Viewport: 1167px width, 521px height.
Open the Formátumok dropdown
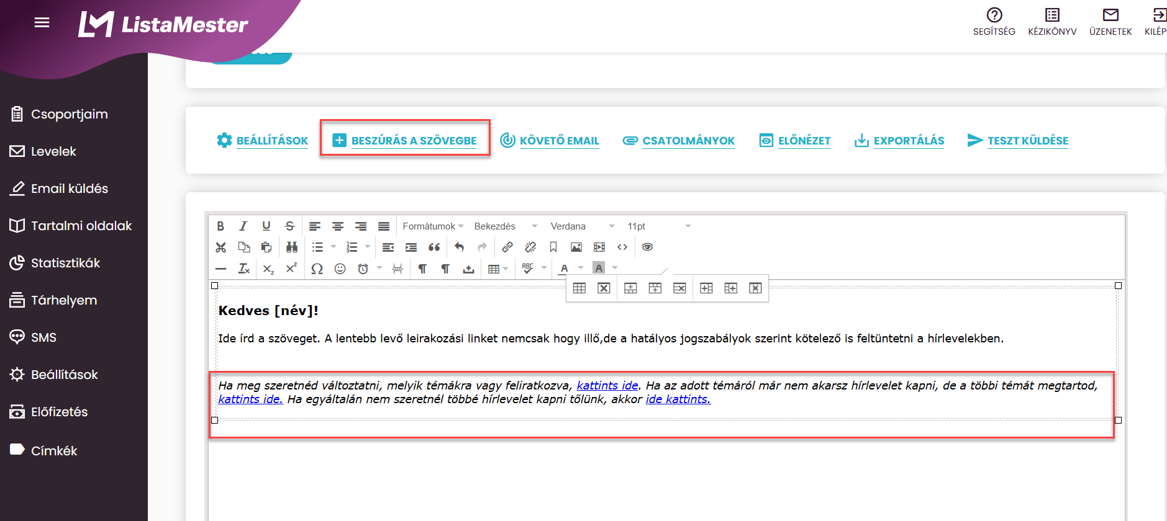(433, 226)
